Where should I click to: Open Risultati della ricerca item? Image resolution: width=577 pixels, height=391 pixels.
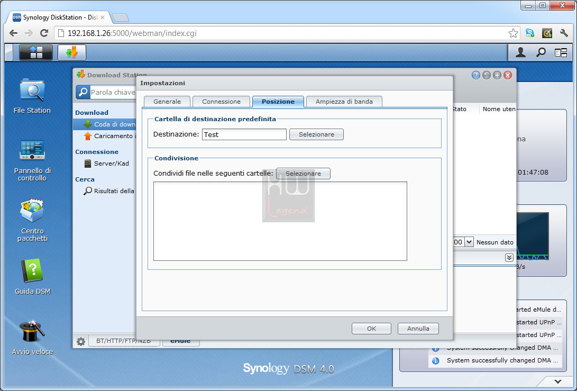[x=109, y=190]
